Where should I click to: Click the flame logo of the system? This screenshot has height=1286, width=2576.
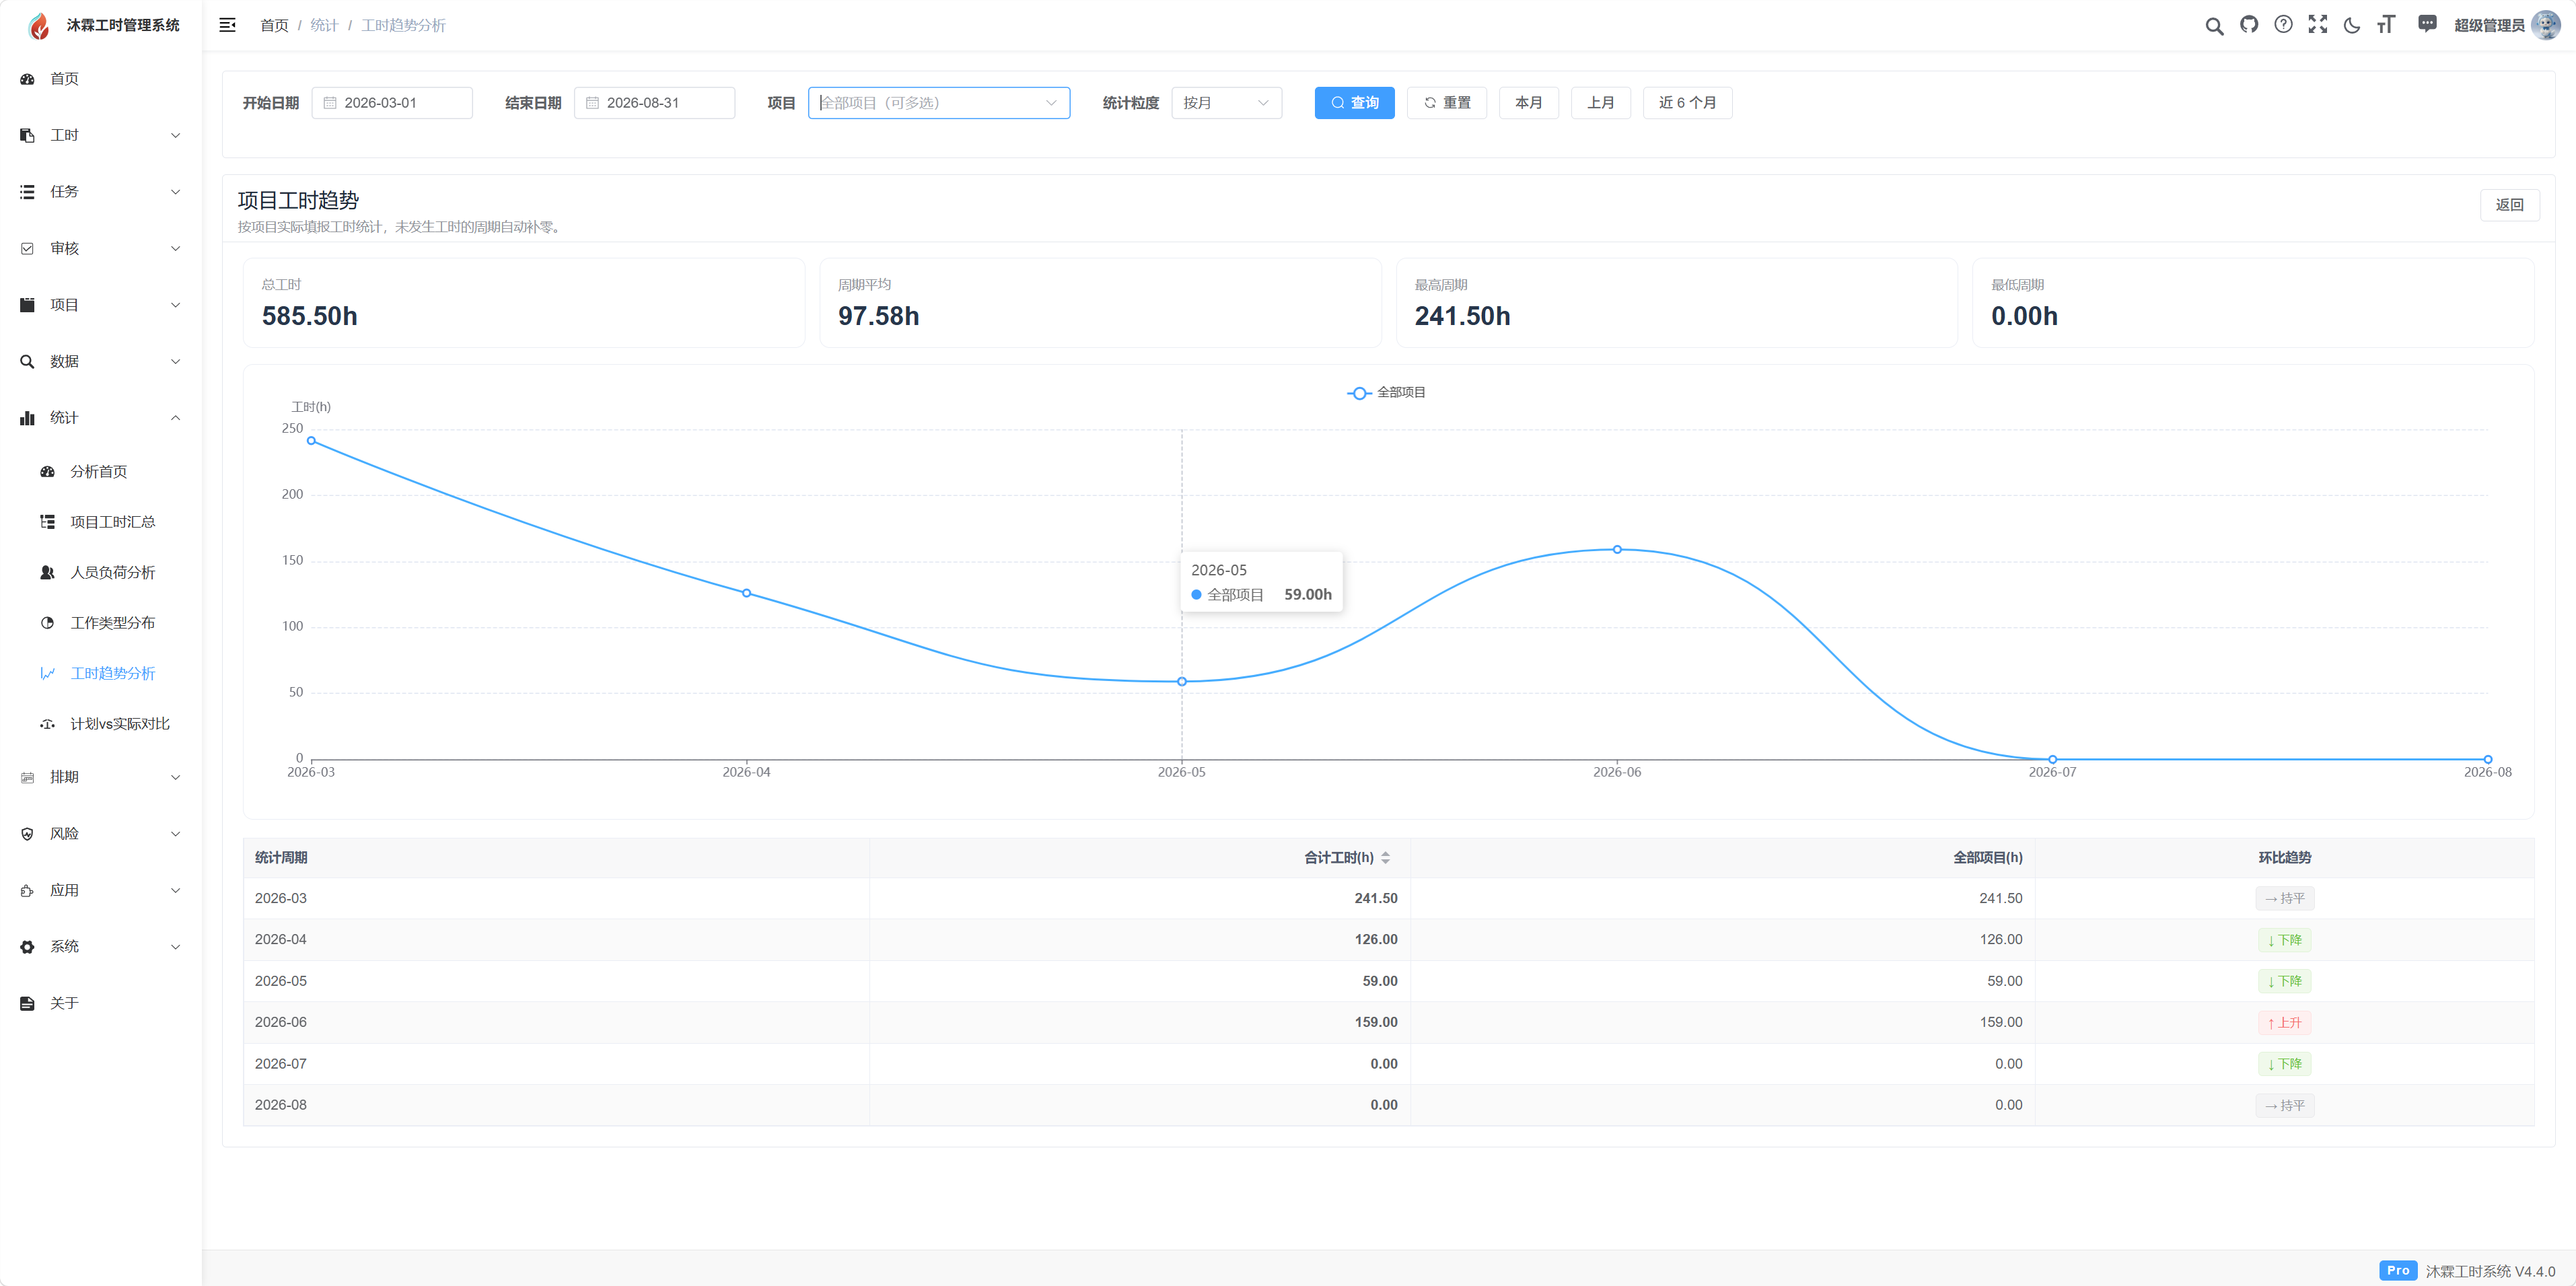click(39, 25)
